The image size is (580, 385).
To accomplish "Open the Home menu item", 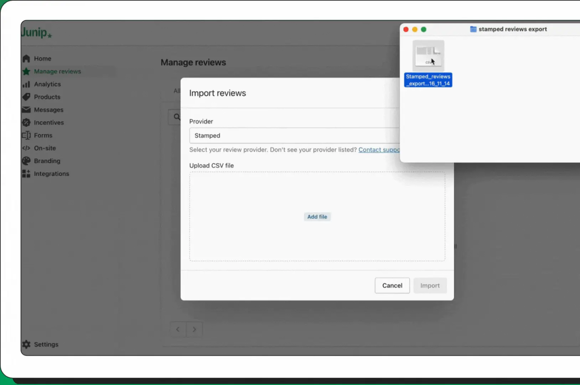I will [43, 58].
